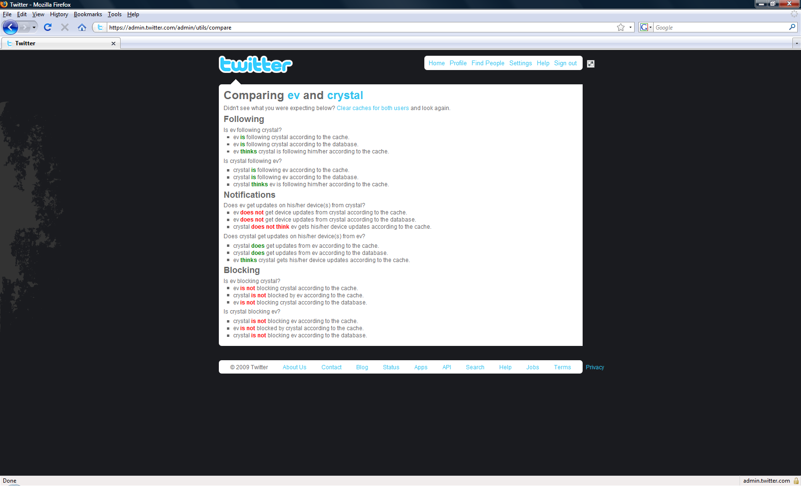Click 'Is crystal blocking ev?' text
The height and width of the screenshot is (486, 801).
pyautogui.click(x=252, y=312)
